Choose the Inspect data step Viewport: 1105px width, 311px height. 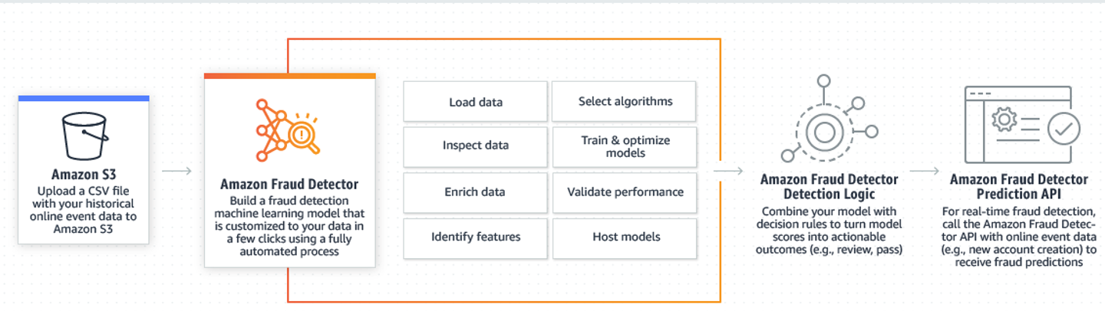(x=476, y=146)
